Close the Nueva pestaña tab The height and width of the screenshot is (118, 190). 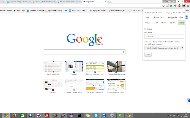105,2
